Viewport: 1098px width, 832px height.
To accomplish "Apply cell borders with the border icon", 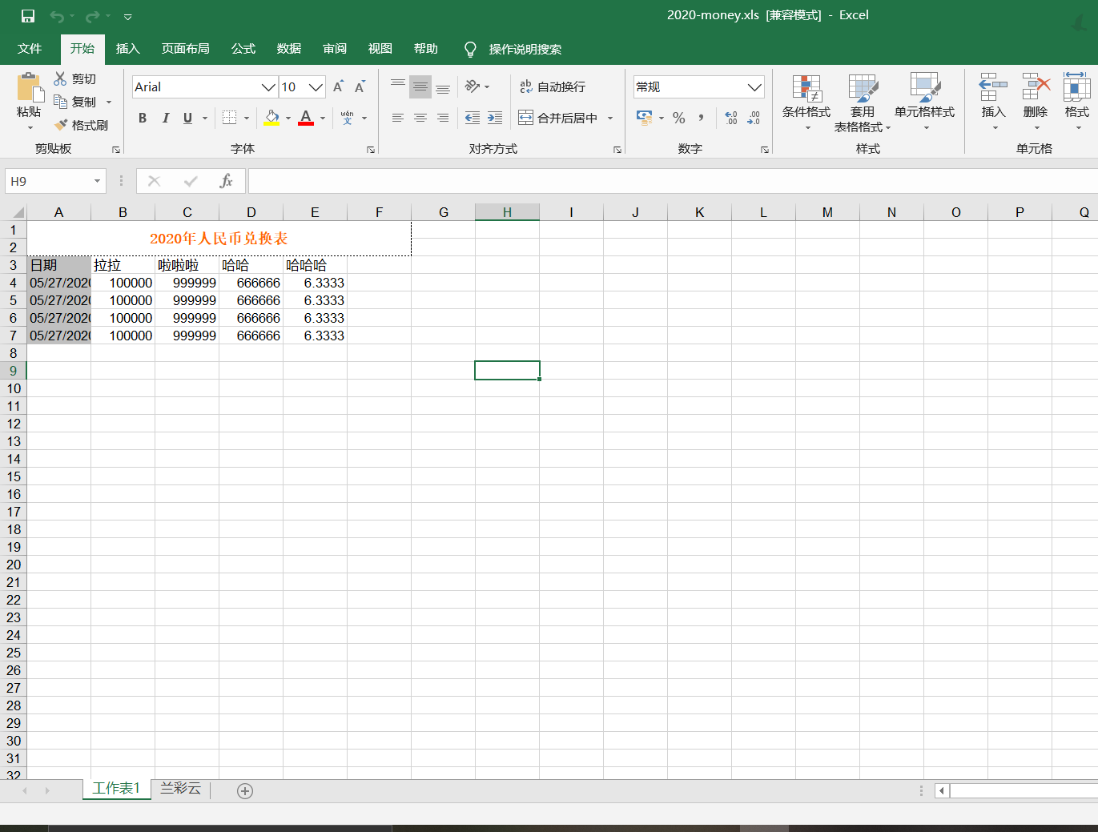I will pyautogui.click(x=229, y=118).
